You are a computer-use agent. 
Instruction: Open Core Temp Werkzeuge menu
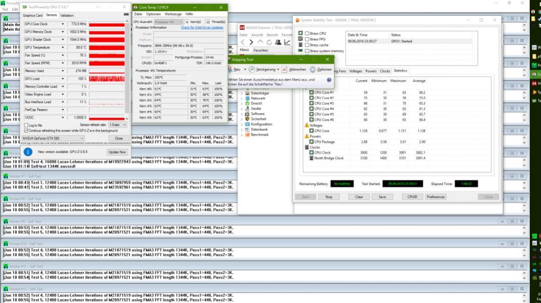pyautogui.click(x=173, y=14)
